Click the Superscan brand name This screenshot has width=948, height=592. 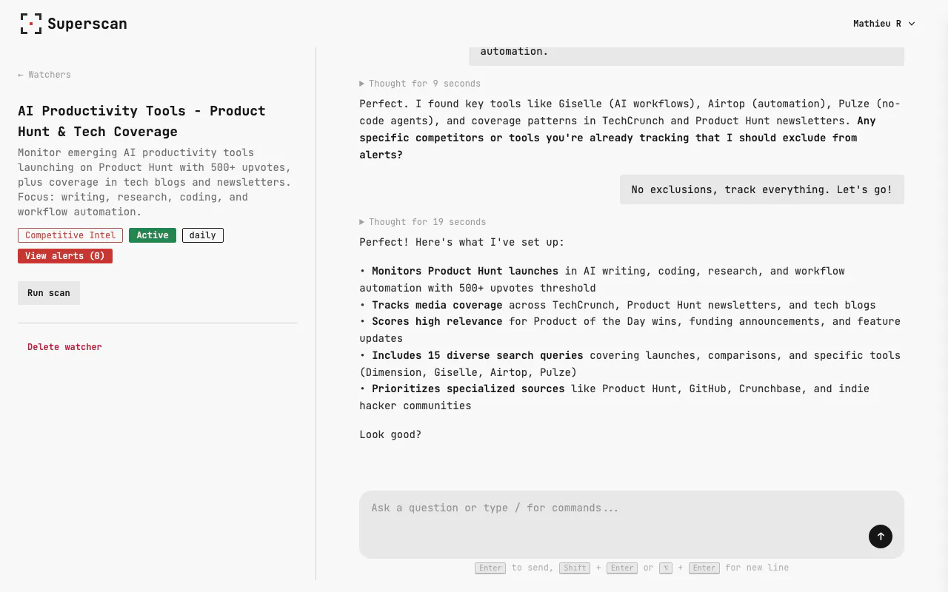(87, 24)
